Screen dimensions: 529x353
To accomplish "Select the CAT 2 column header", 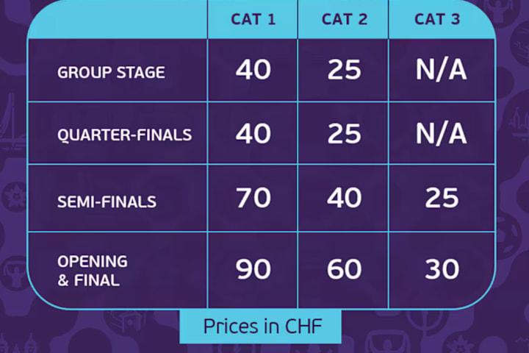I will click(x=344, y=19).
